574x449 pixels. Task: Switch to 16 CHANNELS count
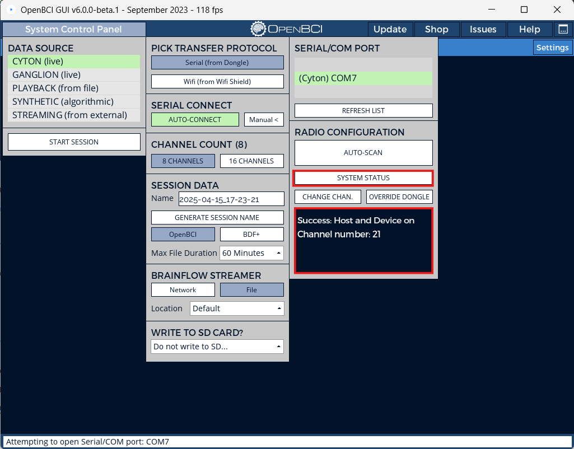click(251, 161)
